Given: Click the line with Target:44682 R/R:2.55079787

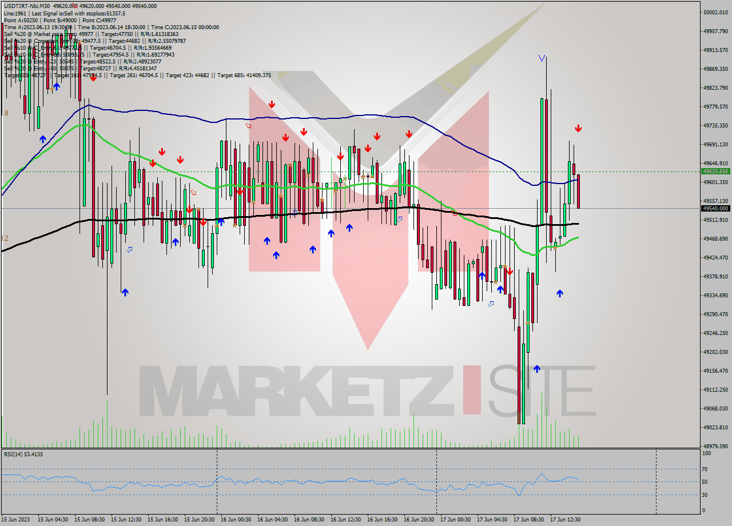Looking at the screenshot, I should (x=94, y=41).
